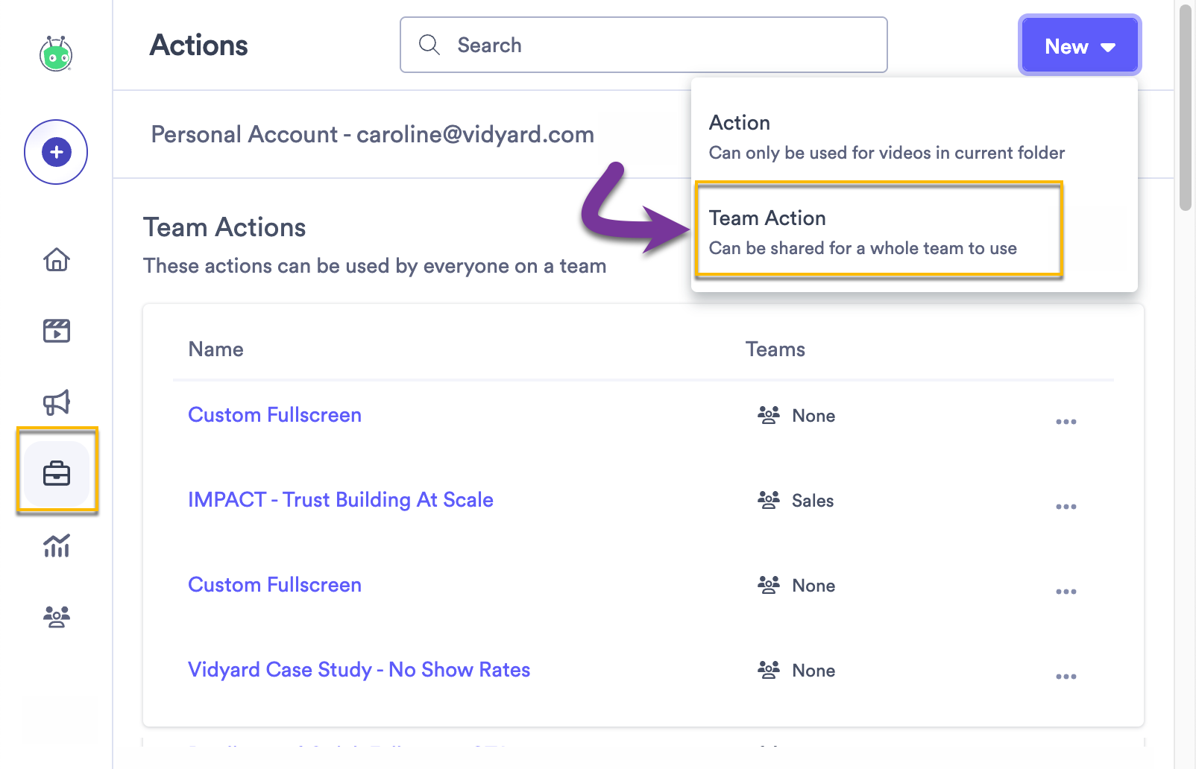Click the search magnifying glass icon
The image size is (1196, 769).
[429, 45]
